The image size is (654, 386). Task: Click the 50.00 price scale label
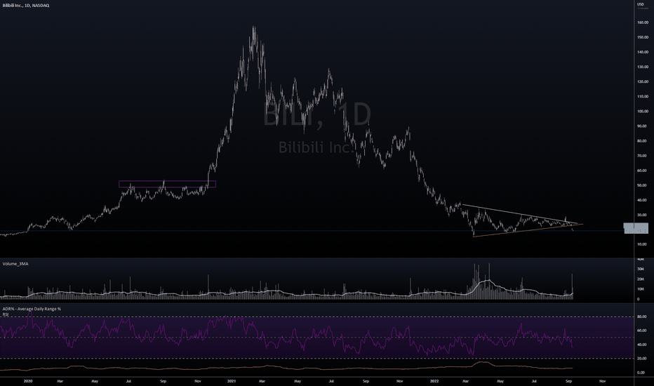point(641,185)
